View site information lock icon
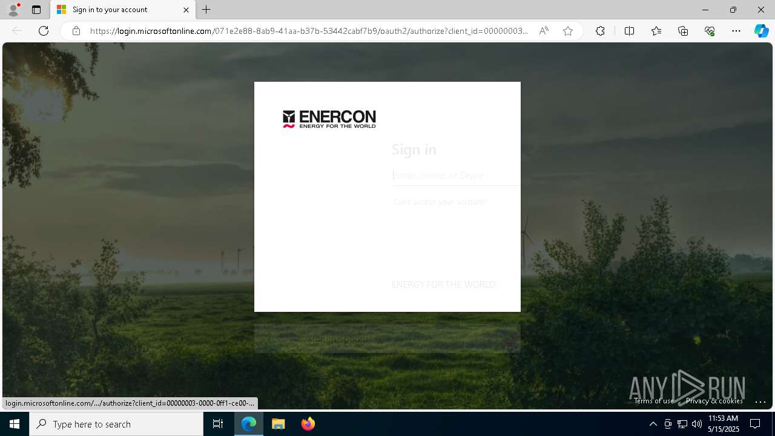The image size is (775, 436). [76, 31]
